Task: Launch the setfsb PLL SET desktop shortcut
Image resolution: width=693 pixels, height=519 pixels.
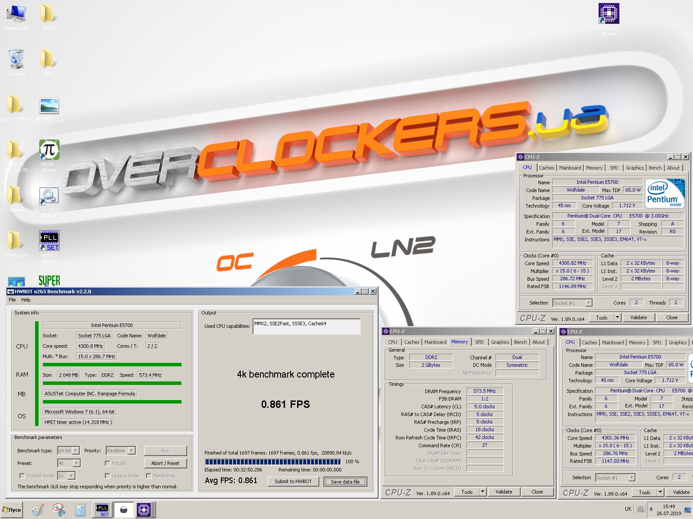Action: pyautogui.click(x=49, y=247)
